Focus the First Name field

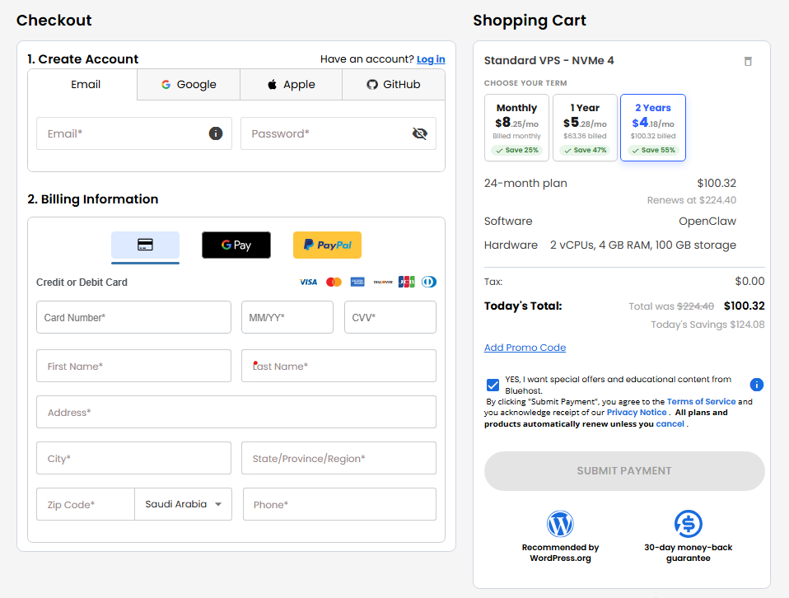(x=133, y=366)
